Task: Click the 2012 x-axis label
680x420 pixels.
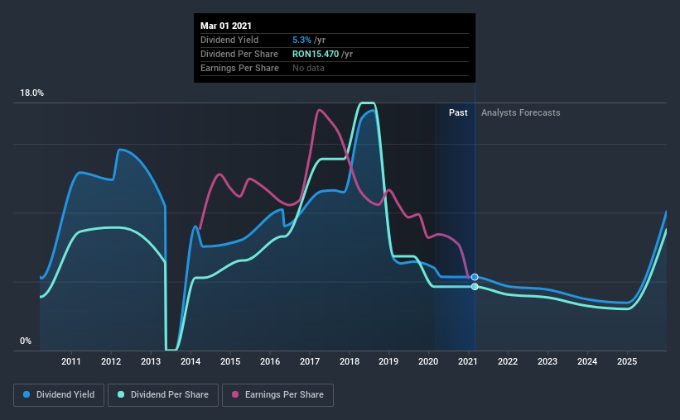Action: 111,361
